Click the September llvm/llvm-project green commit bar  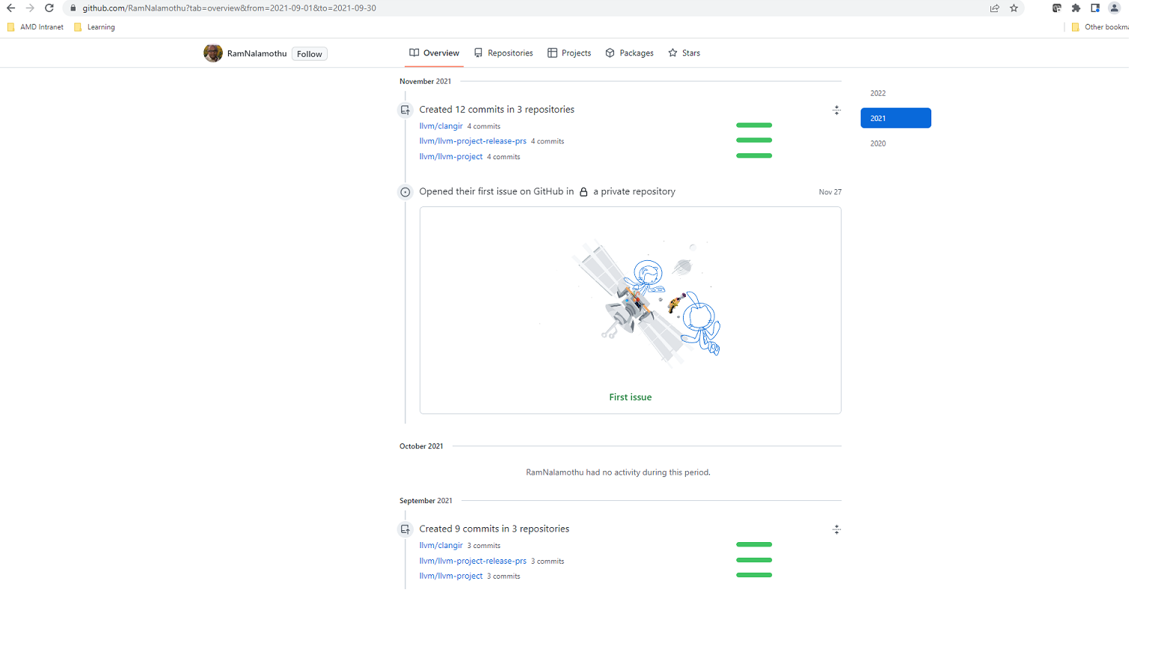tap(754, 575)
